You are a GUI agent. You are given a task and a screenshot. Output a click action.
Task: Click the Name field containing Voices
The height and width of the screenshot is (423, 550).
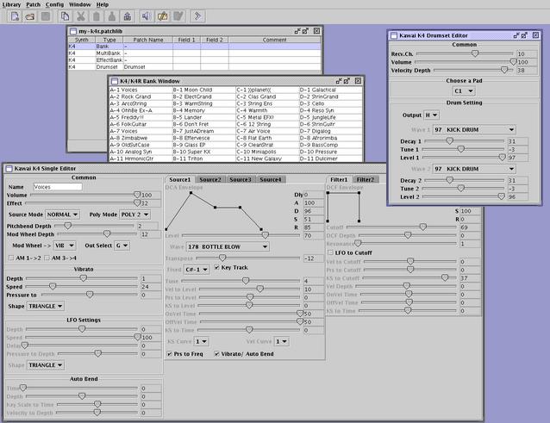click(57, 186)
